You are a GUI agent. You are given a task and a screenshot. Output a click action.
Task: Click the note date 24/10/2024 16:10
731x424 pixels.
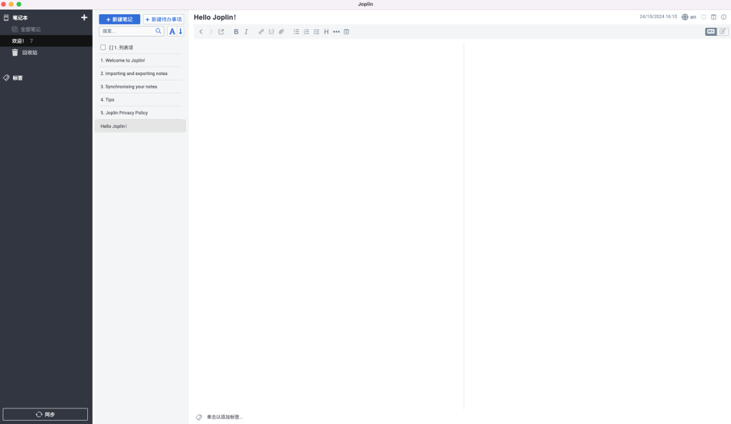pos(658,17)
